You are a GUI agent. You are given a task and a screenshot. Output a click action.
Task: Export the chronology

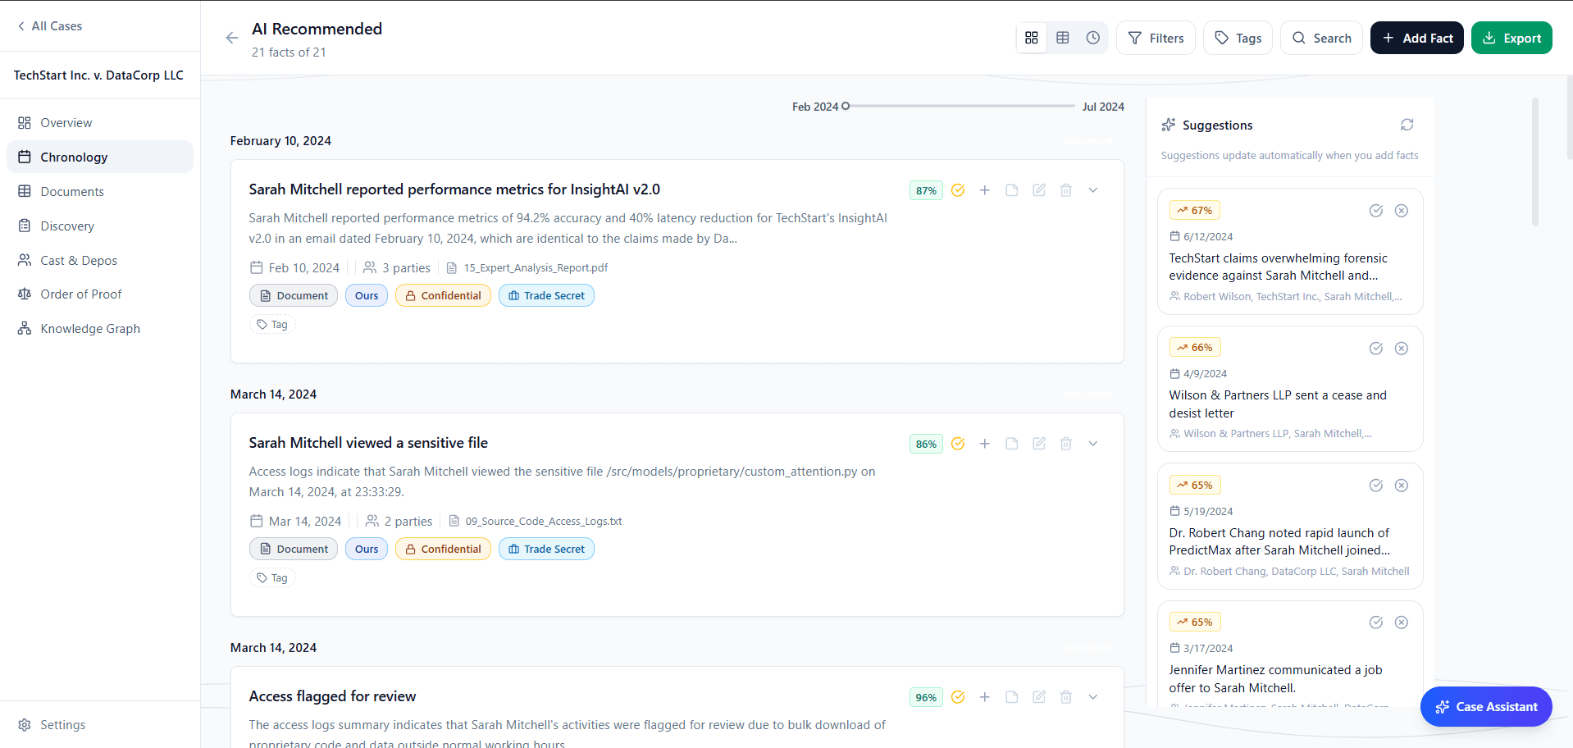(1511, 38)
